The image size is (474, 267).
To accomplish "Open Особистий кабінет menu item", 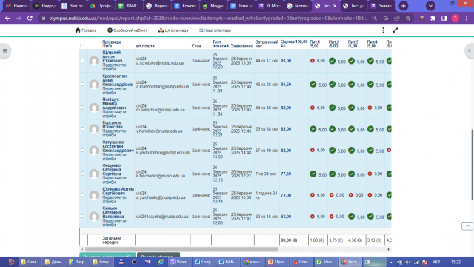I will point(127,30).
